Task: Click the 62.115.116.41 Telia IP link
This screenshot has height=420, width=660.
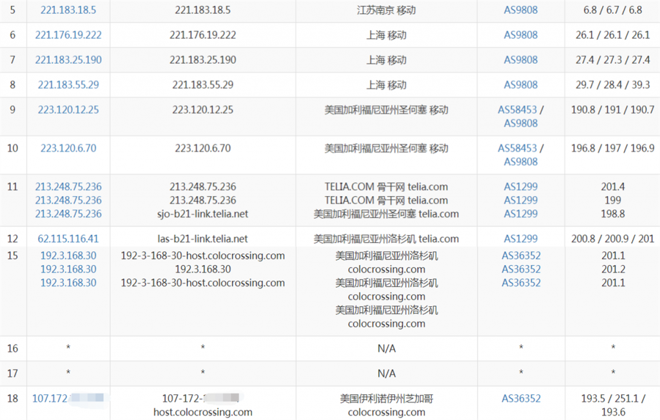Action: tap(68, 238)
